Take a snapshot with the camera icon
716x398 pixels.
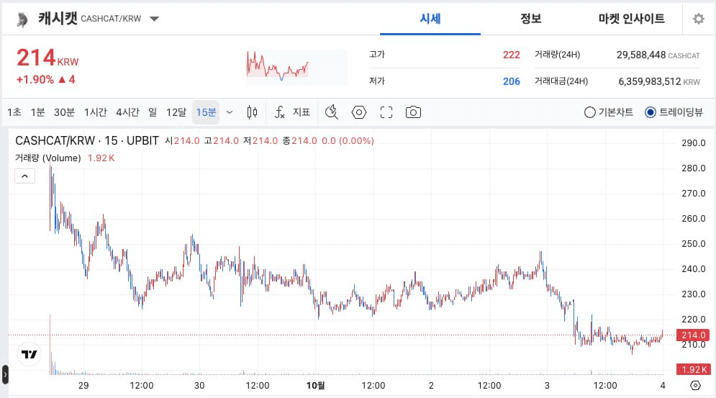[413, 112]
